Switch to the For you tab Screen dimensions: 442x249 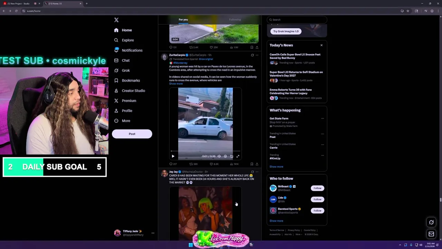tap(183, 20)
